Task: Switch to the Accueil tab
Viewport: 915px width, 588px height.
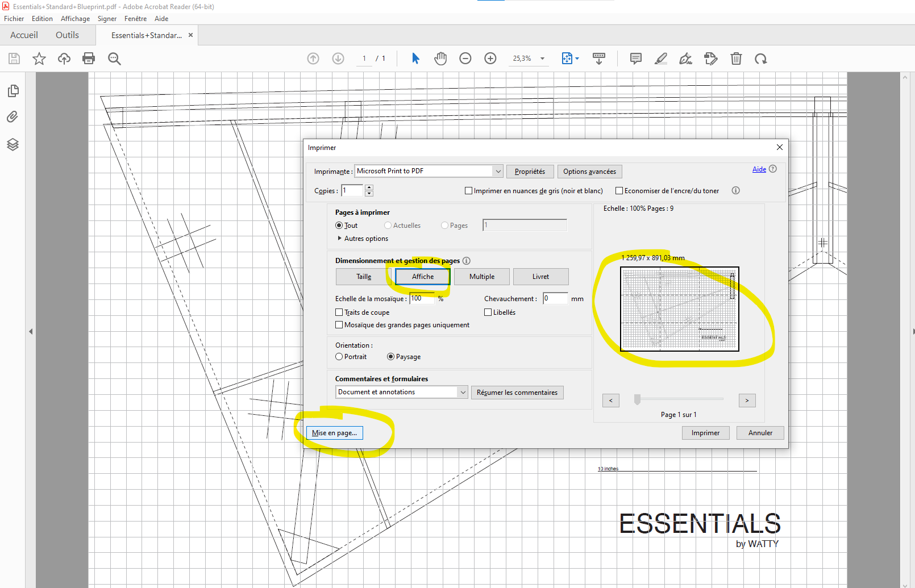Action: coord(24,35)
